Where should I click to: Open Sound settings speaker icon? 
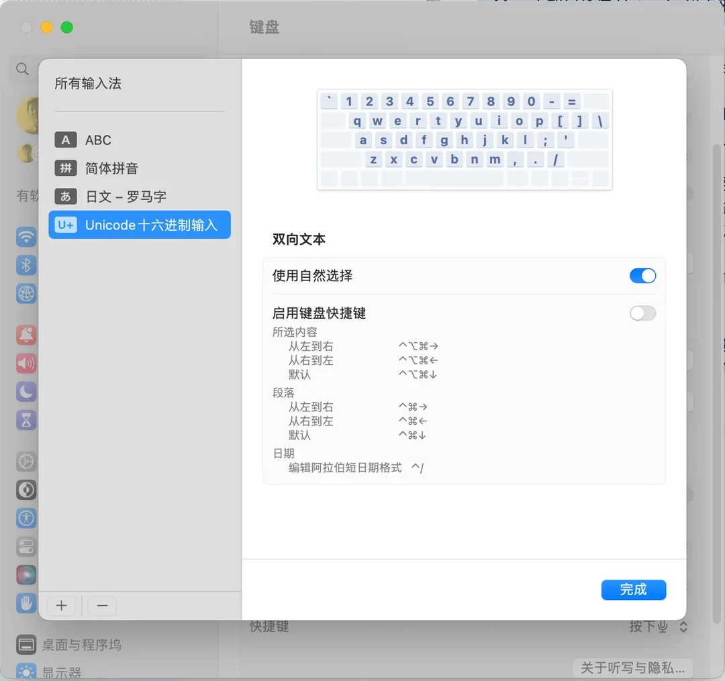(26, 363)
